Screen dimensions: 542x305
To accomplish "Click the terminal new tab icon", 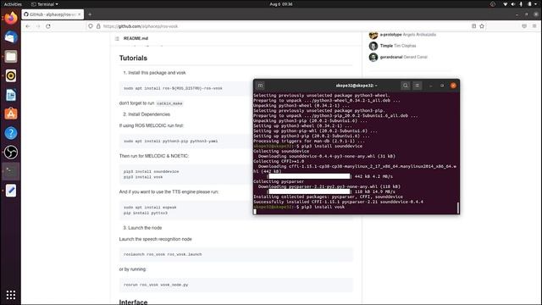I will pos(260,86).
